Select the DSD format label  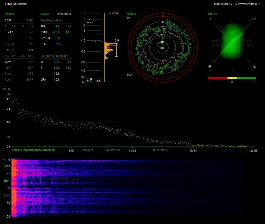tap(30, 21)
